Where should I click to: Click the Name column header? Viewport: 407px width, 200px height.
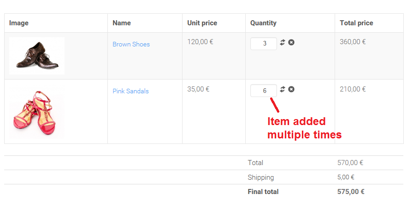point(122,23)
